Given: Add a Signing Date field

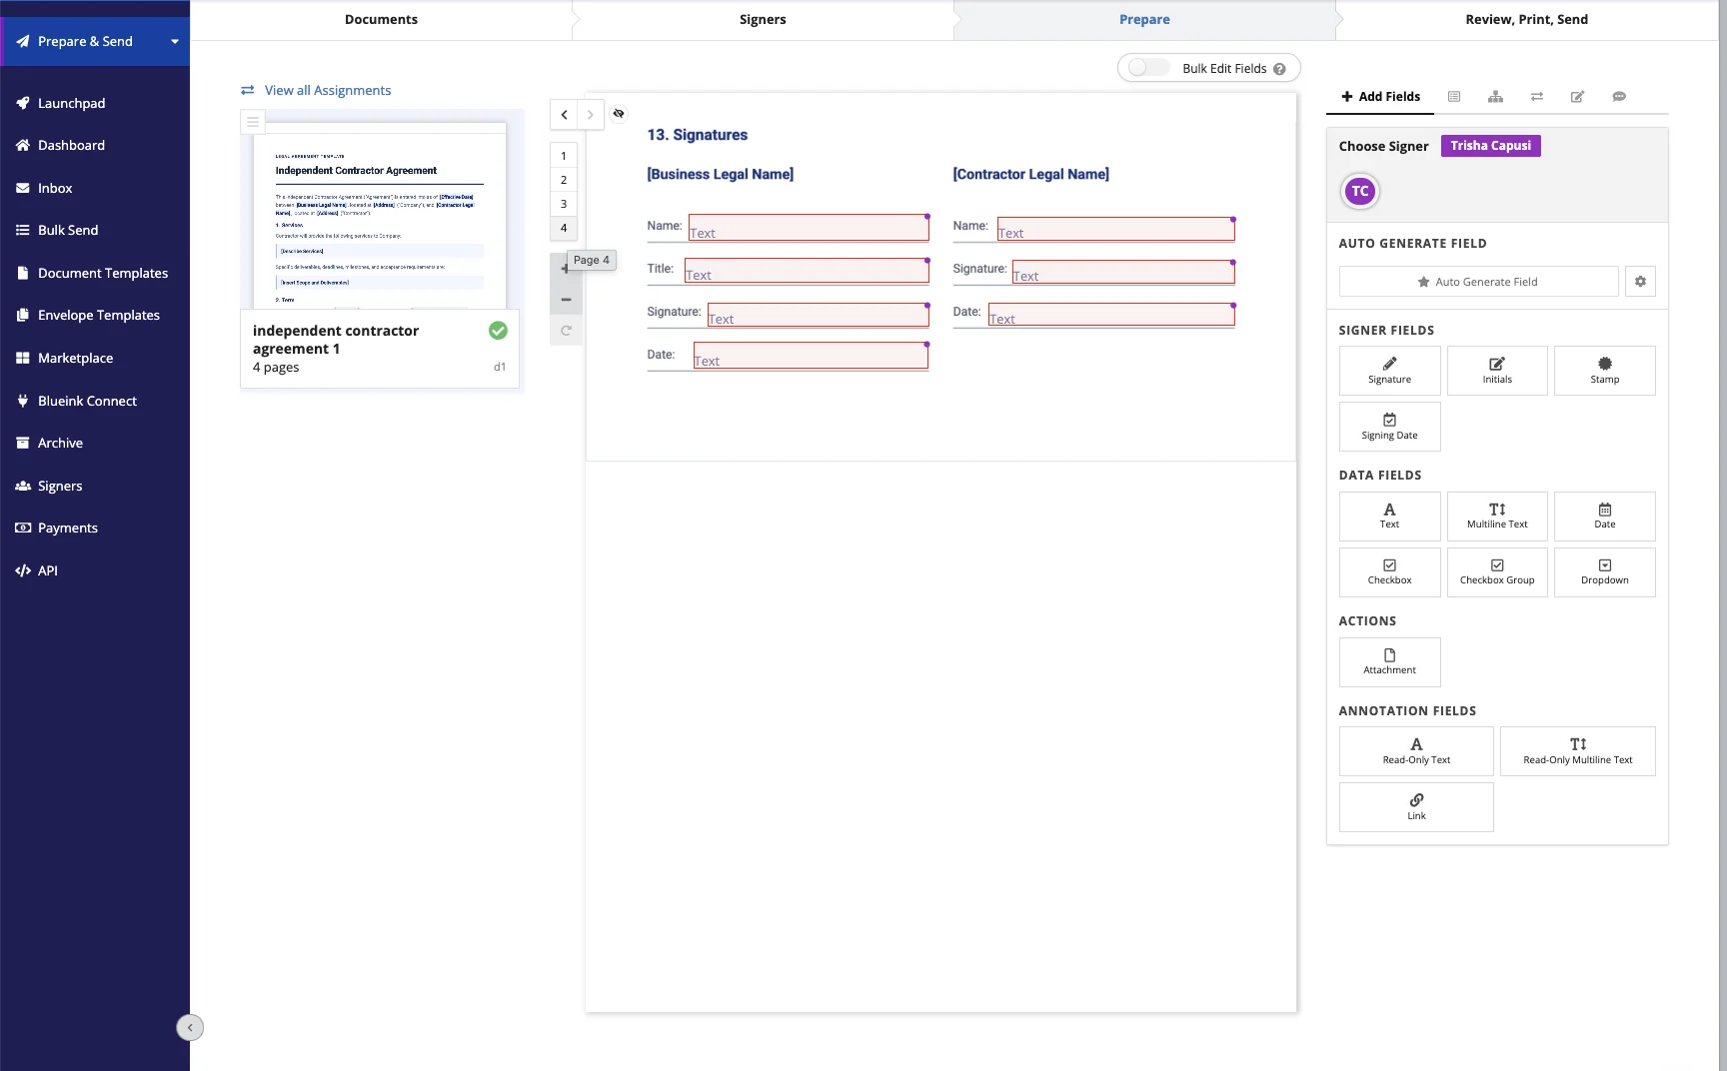Looking at the screenshot, I should (x=1389, y=427).
